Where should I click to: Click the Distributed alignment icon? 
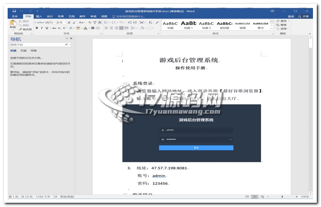[126, 28]
